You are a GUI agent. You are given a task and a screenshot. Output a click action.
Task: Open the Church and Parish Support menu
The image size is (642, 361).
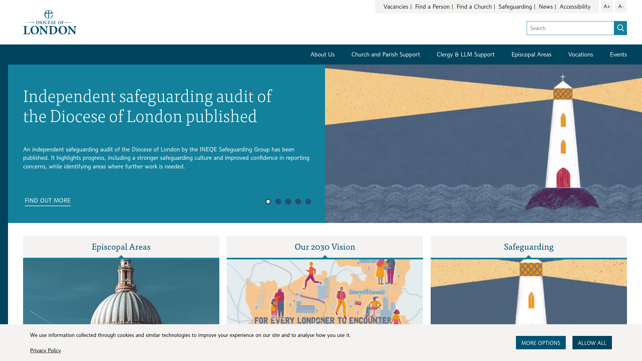tap(386, 54)
